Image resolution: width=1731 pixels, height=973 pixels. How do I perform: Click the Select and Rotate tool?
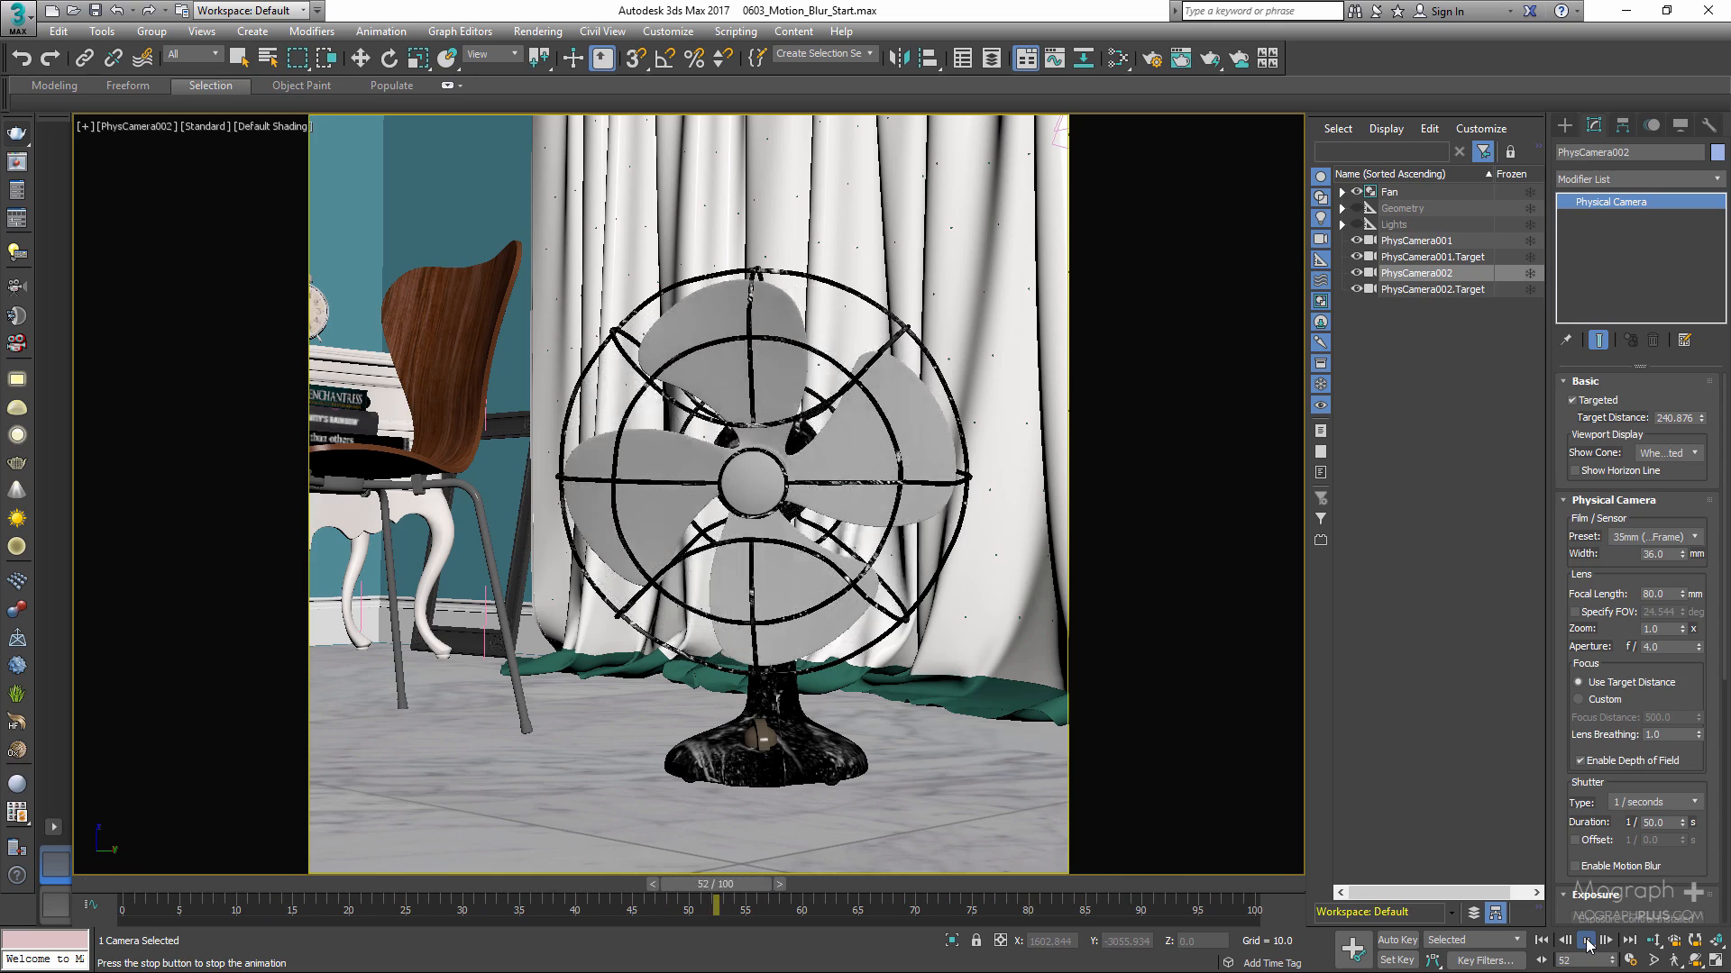(389, 59)
